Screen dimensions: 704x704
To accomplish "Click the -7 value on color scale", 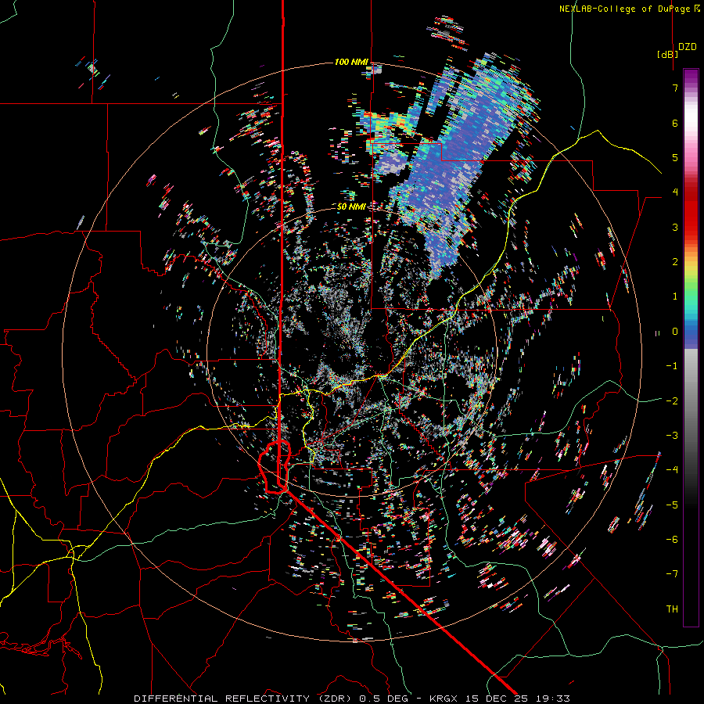I will [x=672, y=574].
